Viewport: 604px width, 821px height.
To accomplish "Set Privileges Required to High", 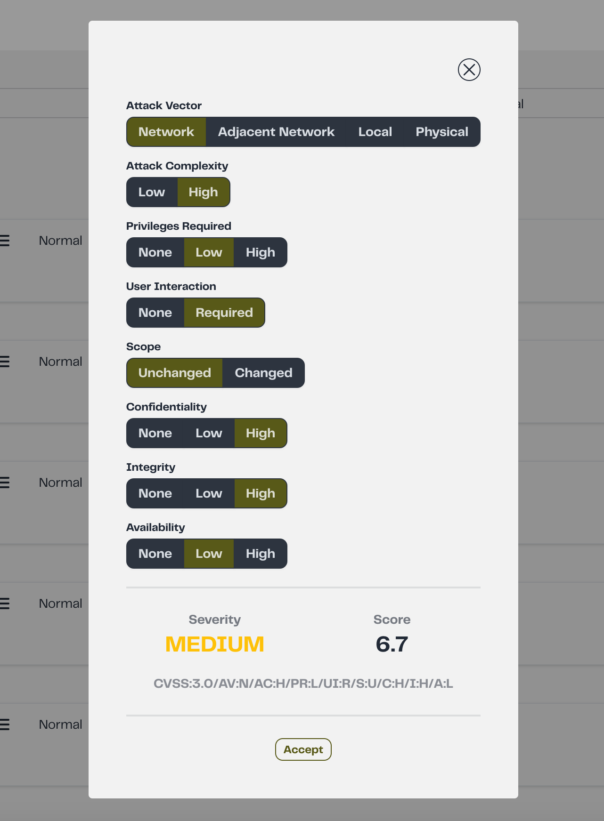I will point(261,252).
